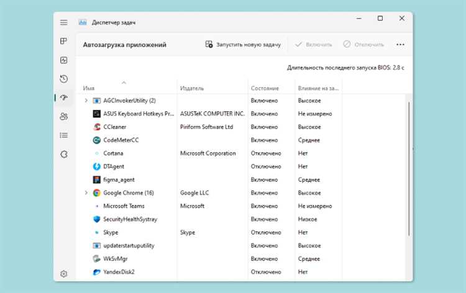This screenshot has height=293, width=466.
Task: Click the vertical scrollbar of the list
Action: pyautogui.click(x=408, y=168)
